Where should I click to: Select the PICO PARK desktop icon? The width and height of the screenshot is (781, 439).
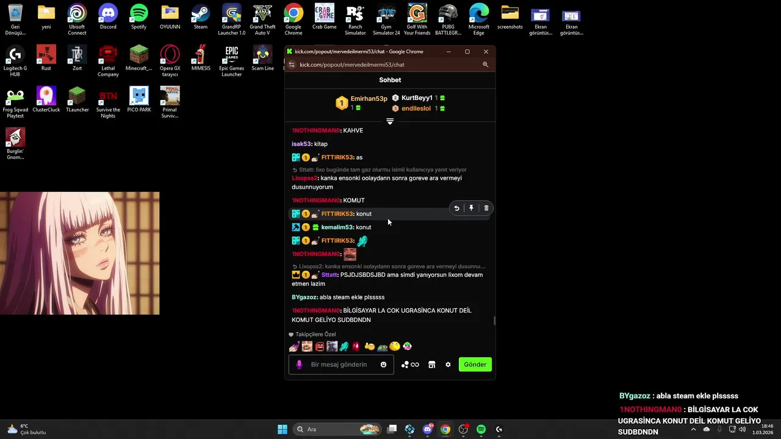[x=139, y=100]
